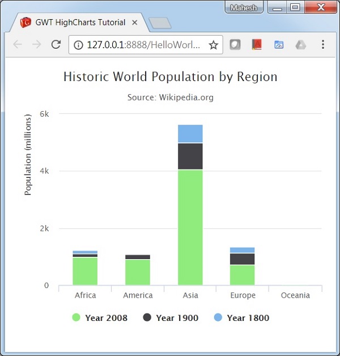Open the Google Drive extension icon

click(x=300, y=45)
